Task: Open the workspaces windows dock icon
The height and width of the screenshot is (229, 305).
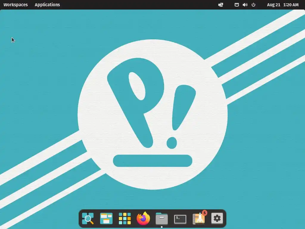Action: pos(106,219)
